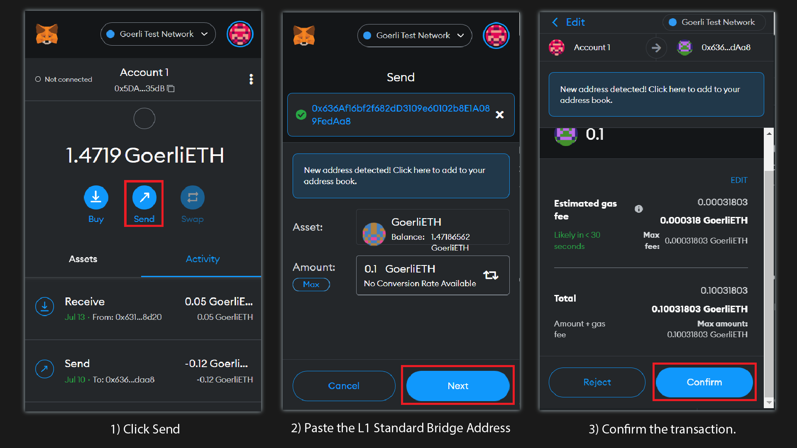
Task: Select the GoerliETH asset dropdown
Action: coord(433,227)
